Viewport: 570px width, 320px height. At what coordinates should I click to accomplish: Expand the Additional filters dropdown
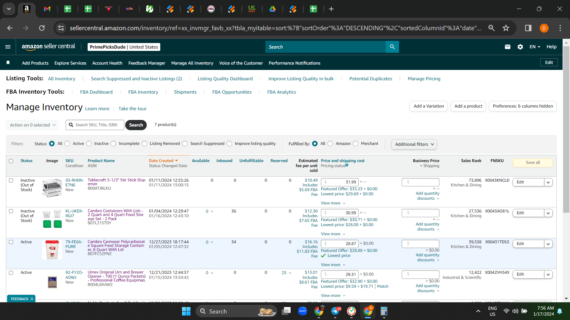pyautogui.click(x=414, y=144)
